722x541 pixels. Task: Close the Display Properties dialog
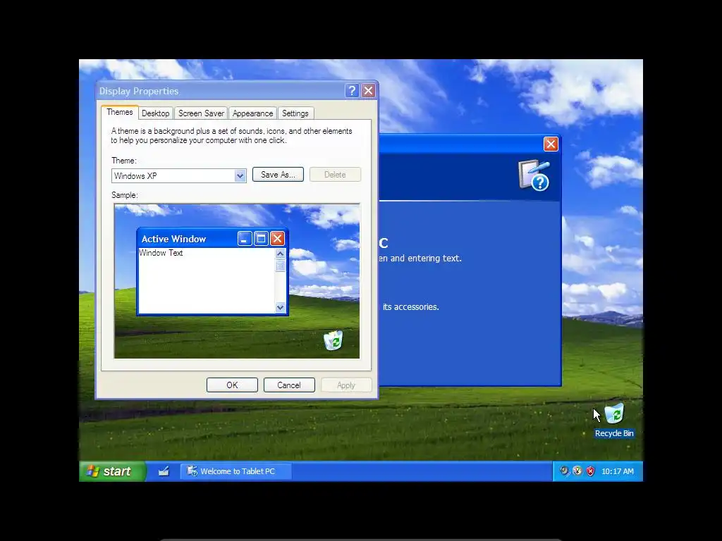point(368,91)
